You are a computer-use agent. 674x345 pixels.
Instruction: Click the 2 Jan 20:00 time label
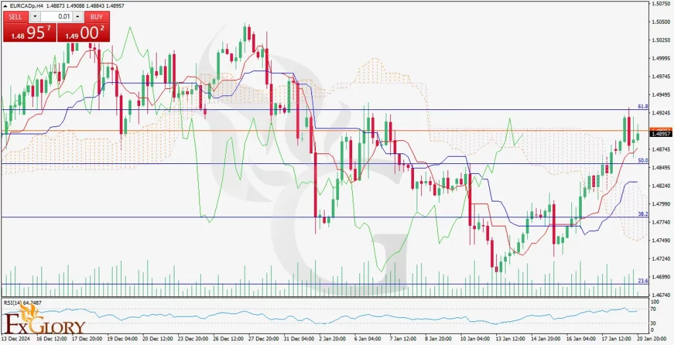click(333, 338)
